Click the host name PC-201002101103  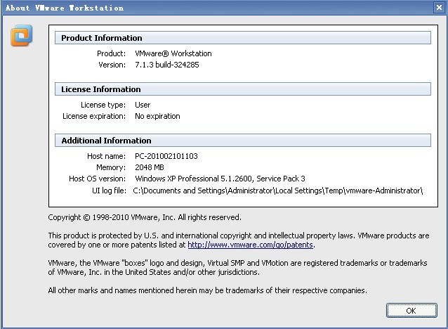tap(168, 156)
